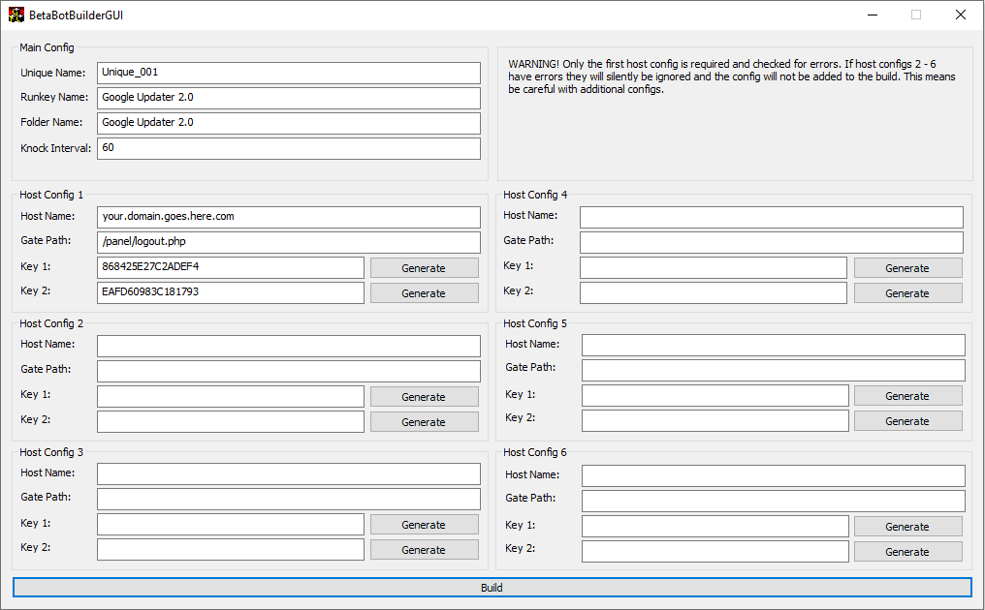Image resolution: width=985 pixels, height=610 pixels.
Task: Click the BetaBotBuilderGUI title bar icon
Action: point(15,15)
